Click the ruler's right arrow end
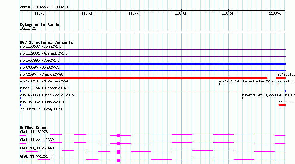This screenshot has height=164, width=295. [x=285, y=11]
